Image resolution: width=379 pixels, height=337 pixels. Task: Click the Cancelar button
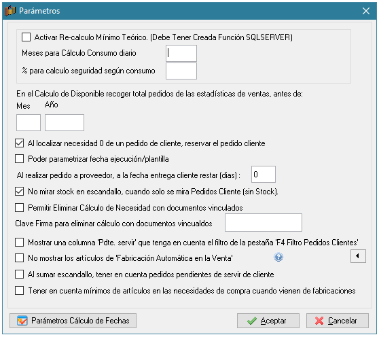coord(338,321)
